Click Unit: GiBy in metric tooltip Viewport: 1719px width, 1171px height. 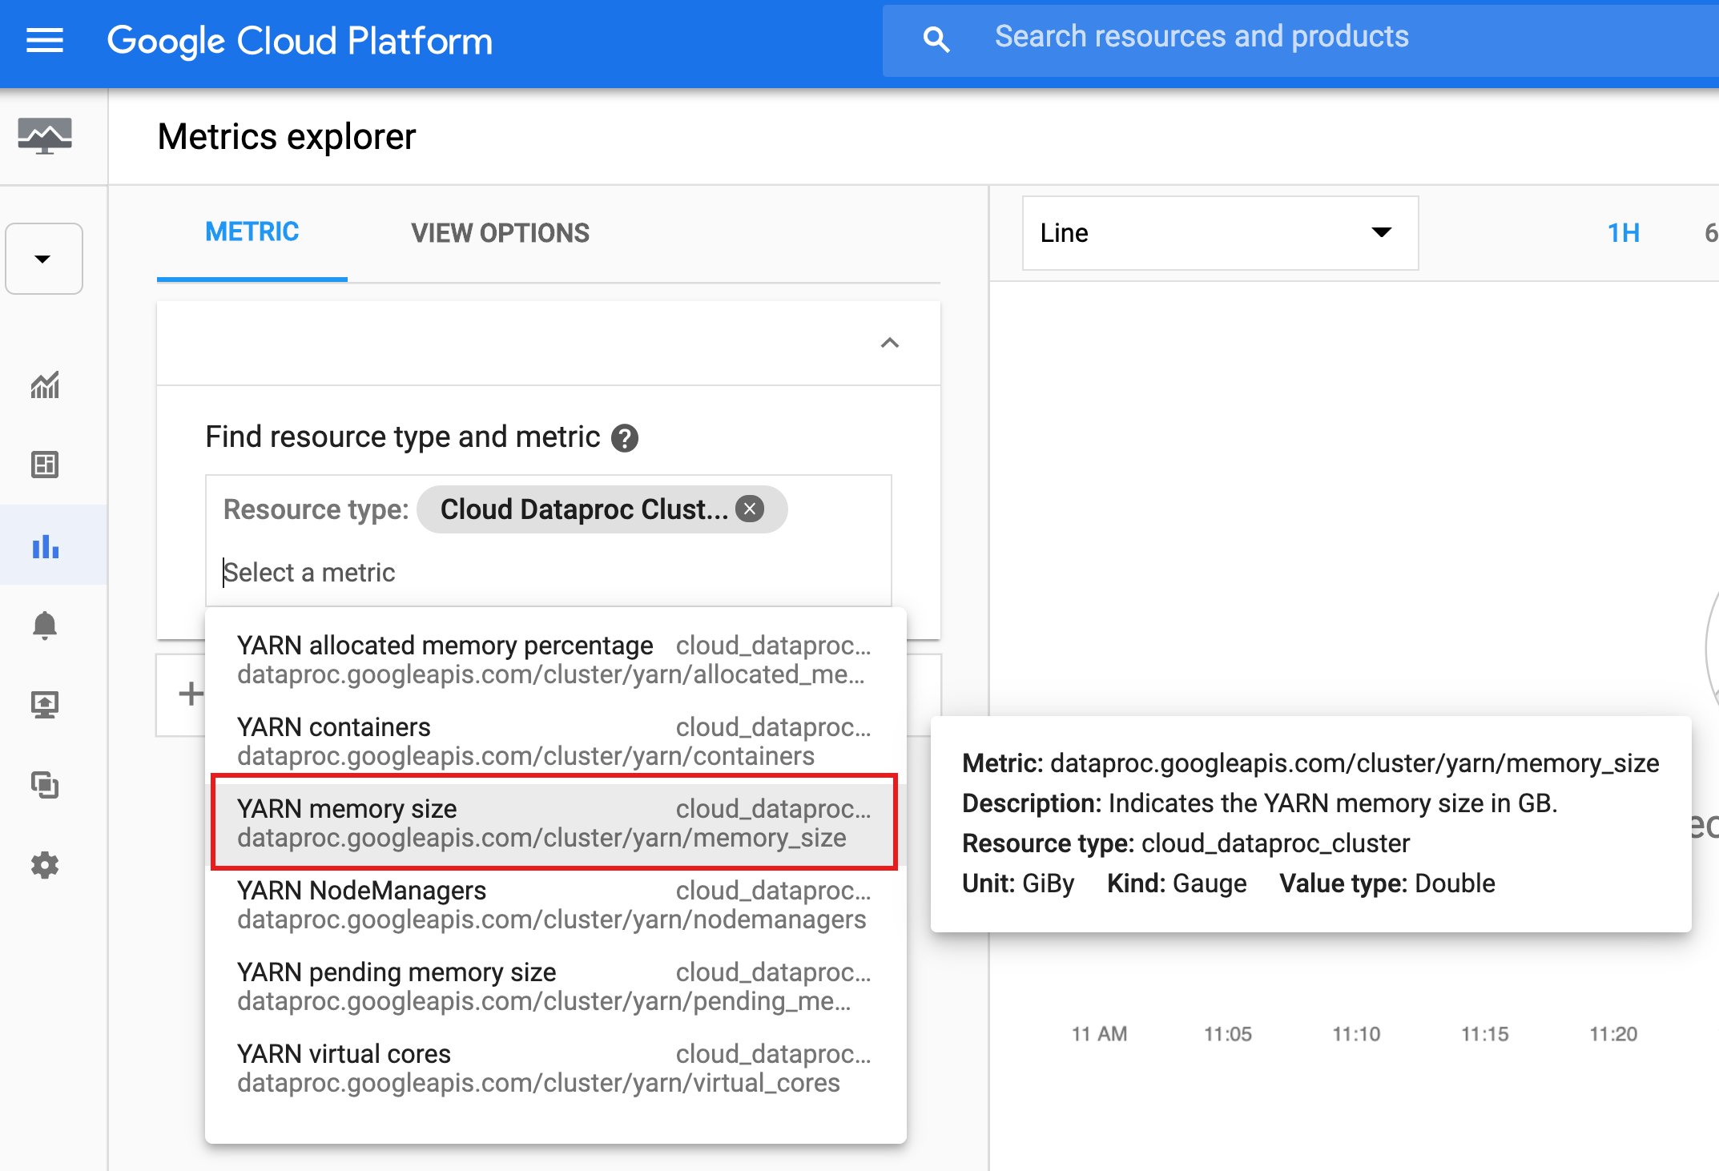[x=1018, y=883]
